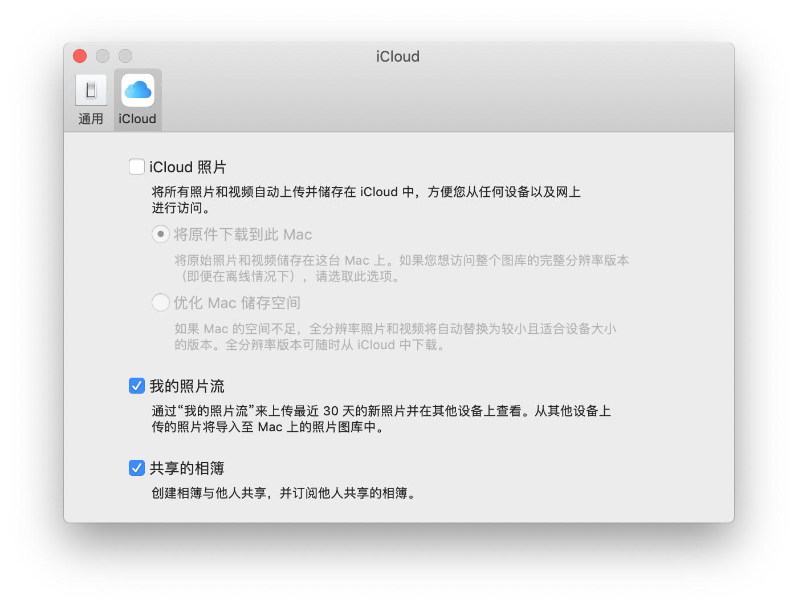The height and width of the screenshot is (607, 798).
Task: Open the 通用 switch icon in toolbar
Action: pyautogui.click(x=91, y=90)
